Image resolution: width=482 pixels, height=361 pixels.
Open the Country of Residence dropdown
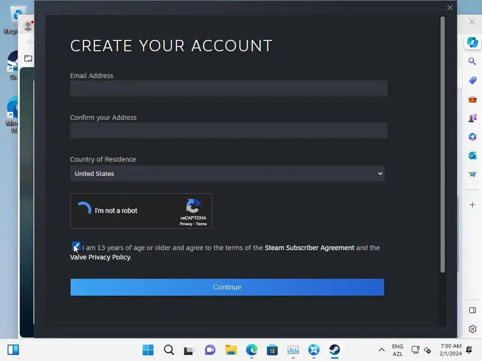click(227, 173)
